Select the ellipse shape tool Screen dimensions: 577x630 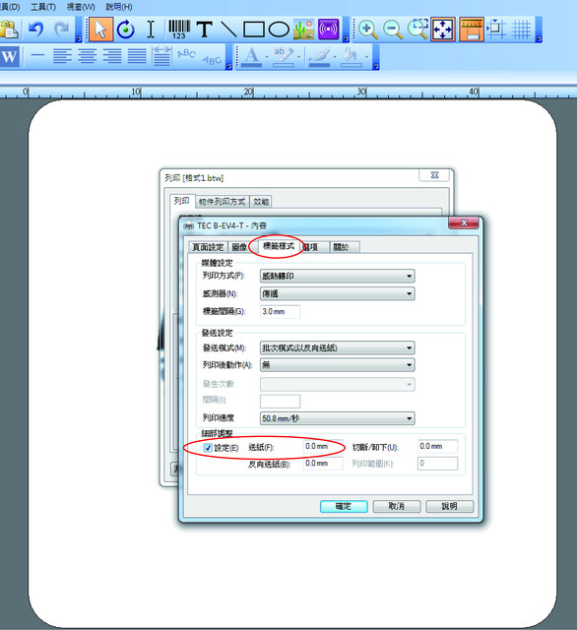[x=279, y=30]
